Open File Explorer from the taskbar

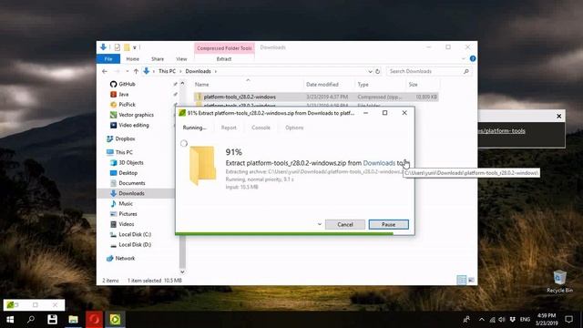coord(73,320)
